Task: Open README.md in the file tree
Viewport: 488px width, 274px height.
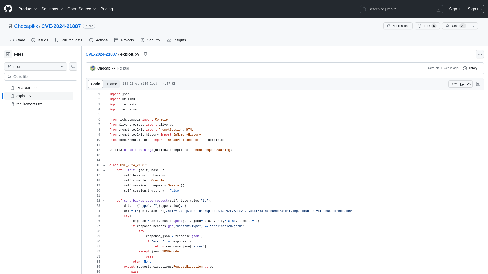Action: [39, 88]
